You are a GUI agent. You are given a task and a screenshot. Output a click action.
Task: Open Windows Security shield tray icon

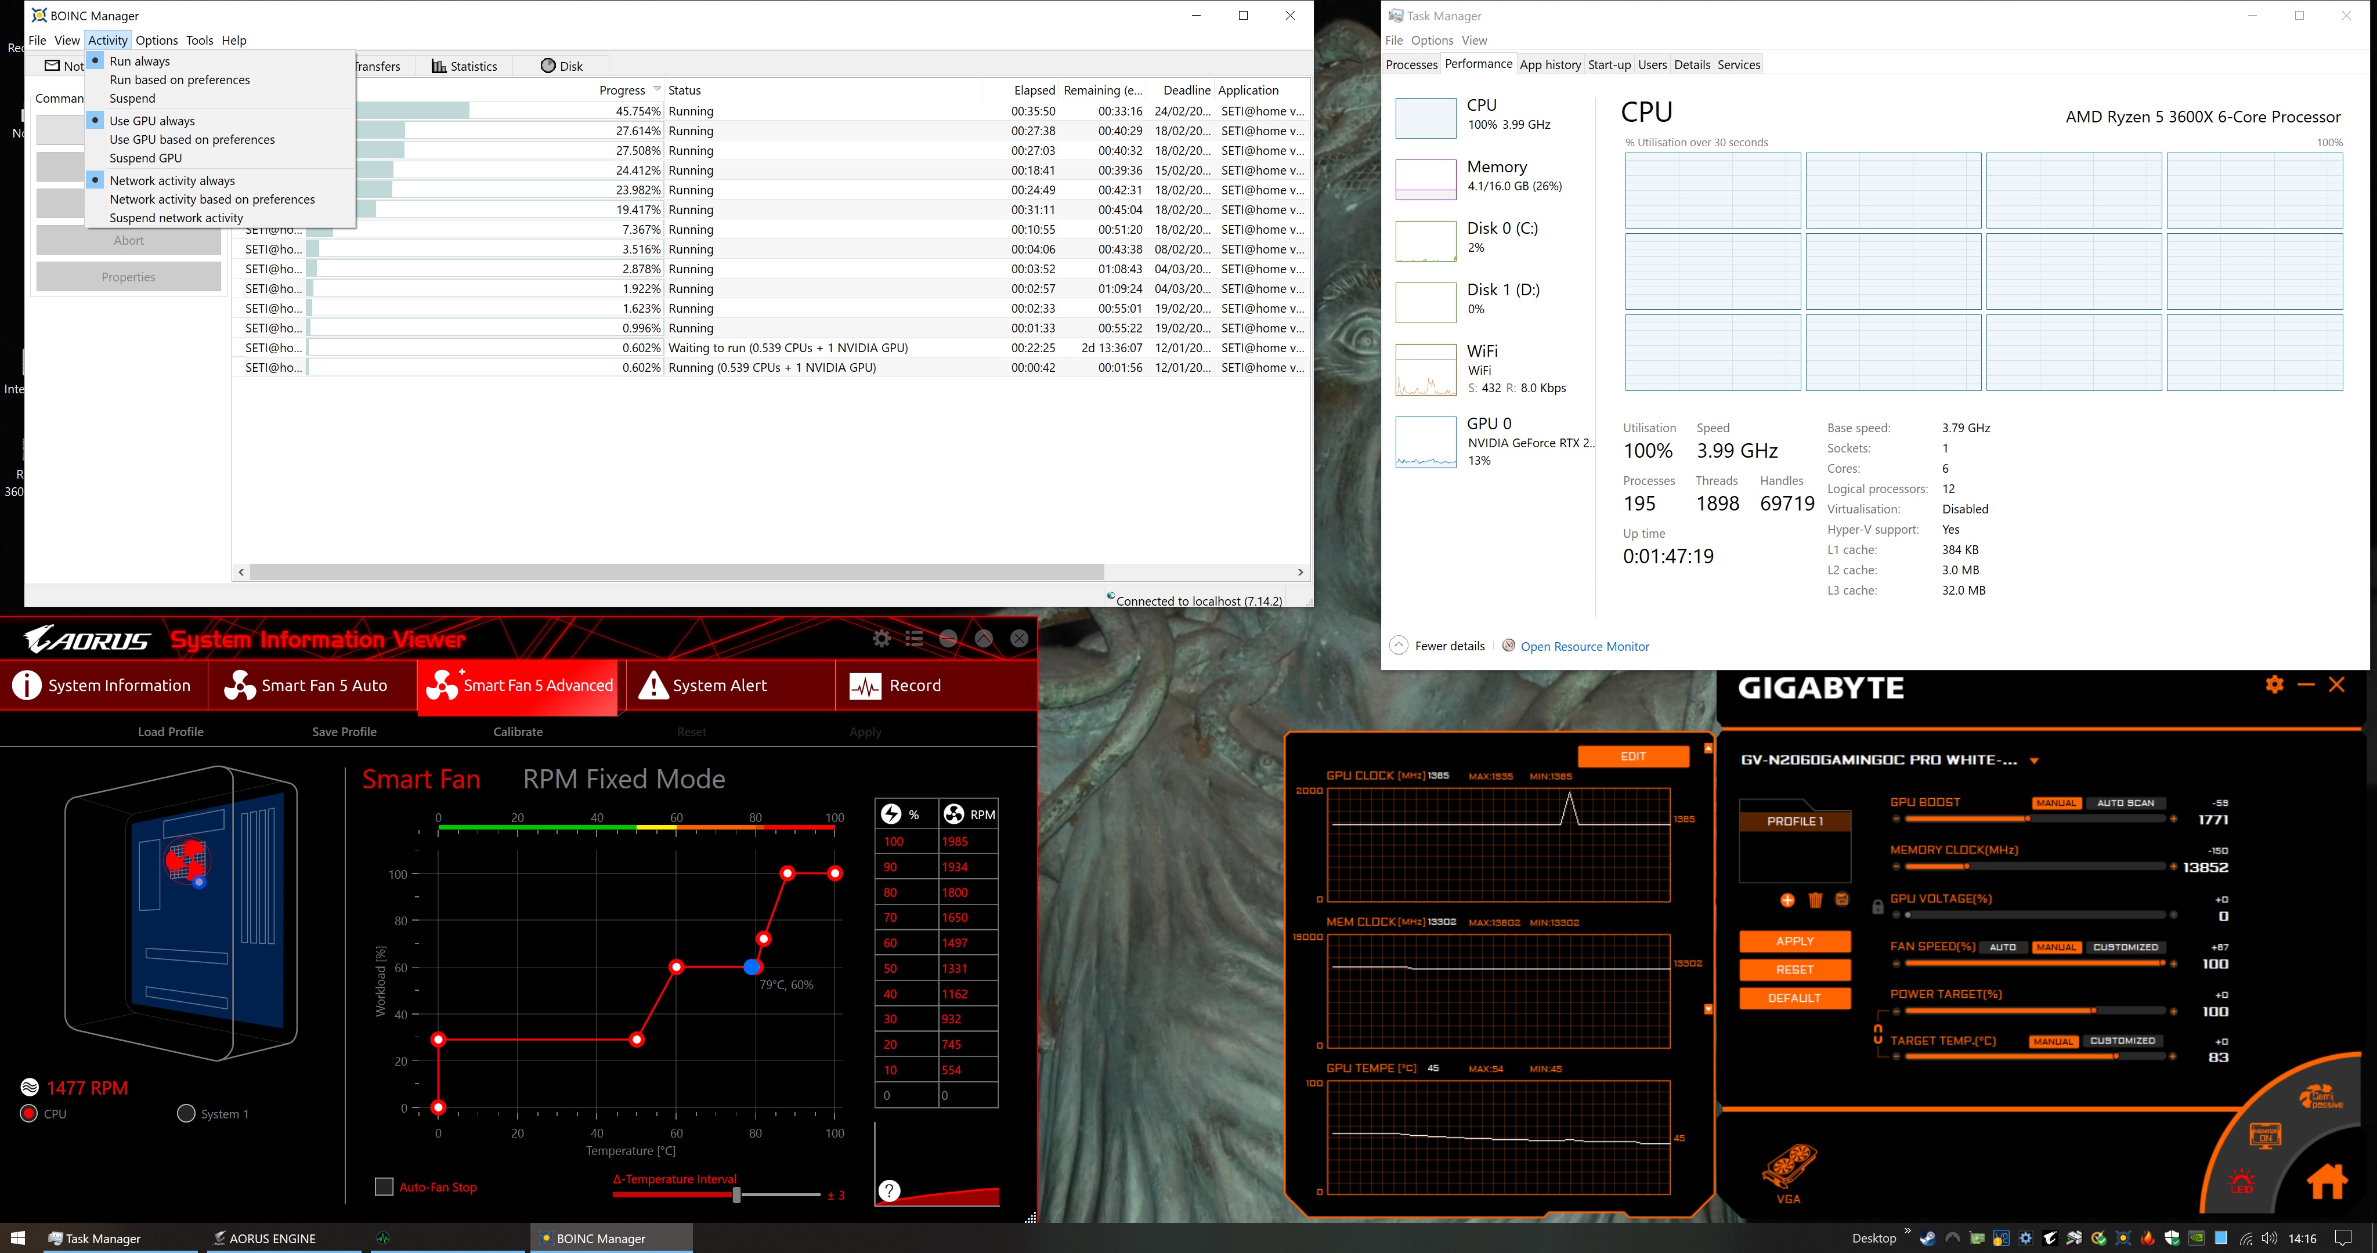click(2172, 1238)
